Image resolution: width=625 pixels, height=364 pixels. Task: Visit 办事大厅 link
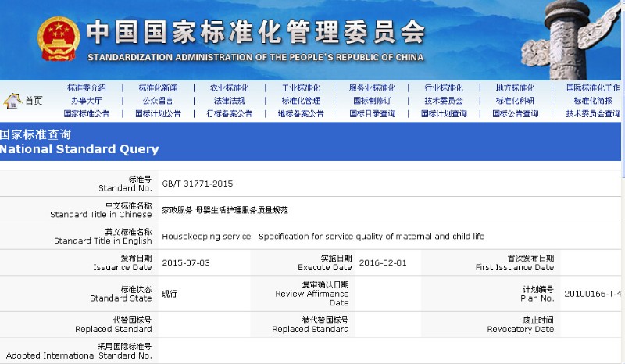pyautogui.click(x=87, y=101)
